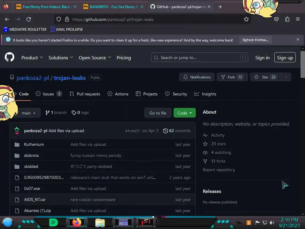
Task: Focus the Search or jump to field
Action: tap(199, 58)
